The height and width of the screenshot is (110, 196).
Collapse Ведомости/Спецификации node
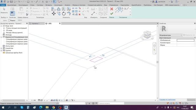pos(1,37)
